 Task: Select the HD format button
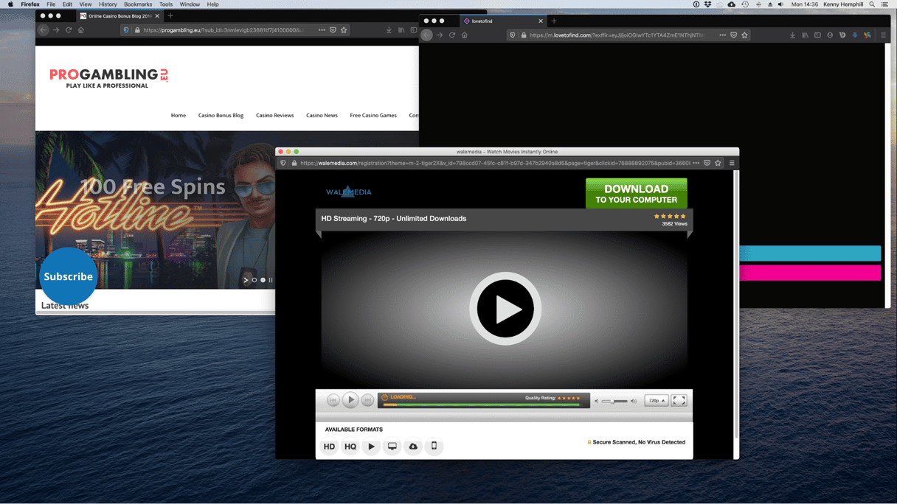click(329, 447)
